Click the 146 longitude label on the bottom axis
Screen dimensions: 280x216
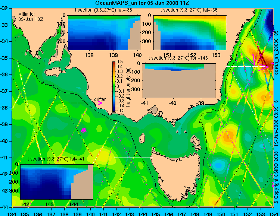[x=169, y=214]
